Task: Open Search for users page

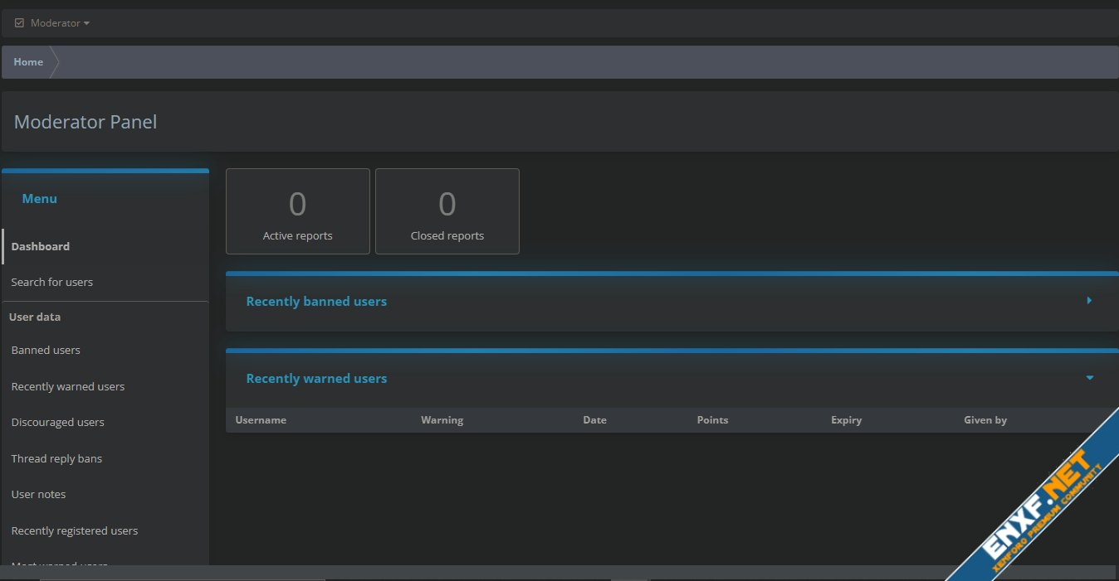Action: [x=52, y=282]
